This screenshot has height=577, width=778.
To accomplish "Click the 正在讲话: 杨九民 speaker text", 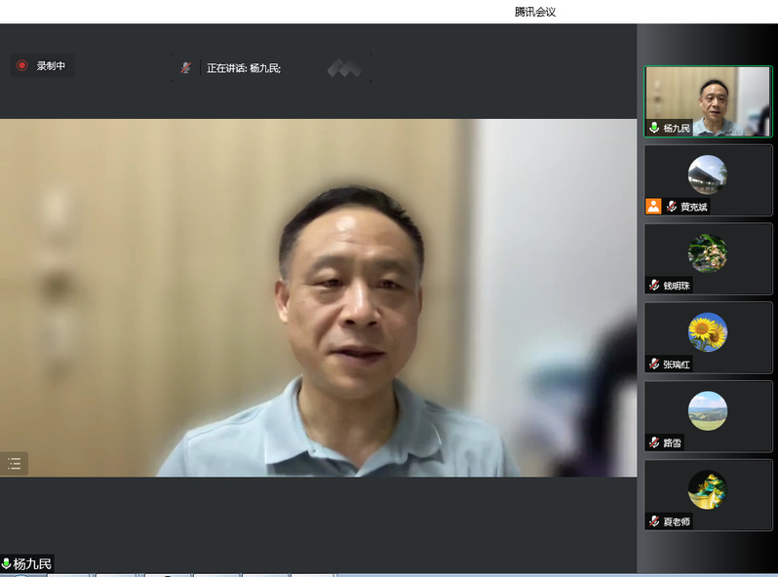I will point(243,68).
